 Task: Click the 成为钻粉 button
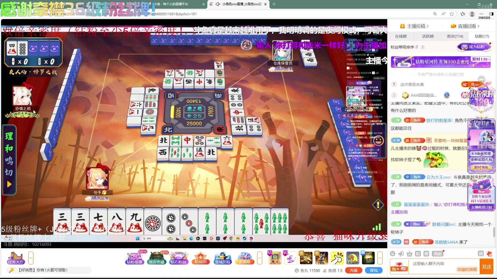474,47
